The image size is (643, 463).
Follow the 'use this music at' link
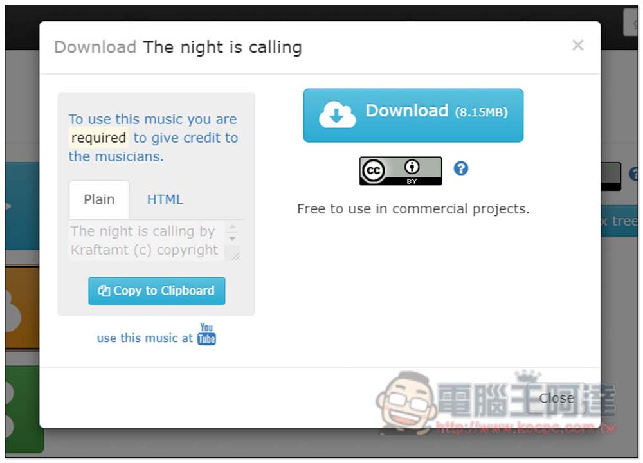pyautogui.click(x=145, y=338)
